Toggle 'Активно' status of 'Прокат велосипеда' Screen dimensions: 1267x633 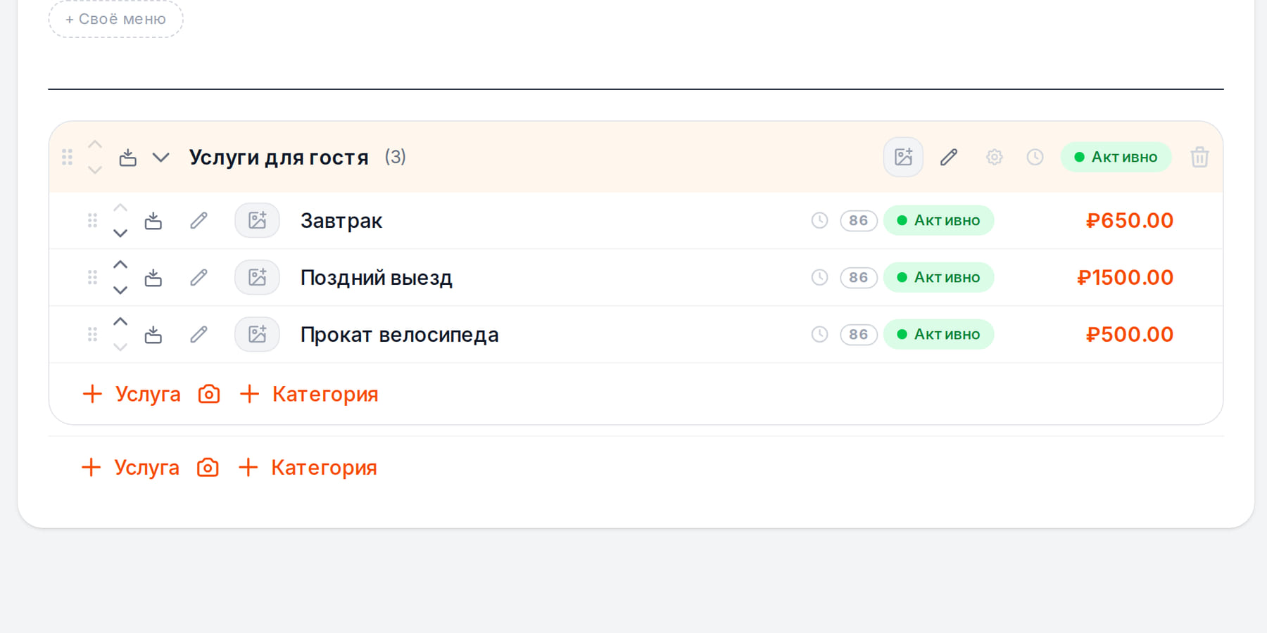point(938,335)
